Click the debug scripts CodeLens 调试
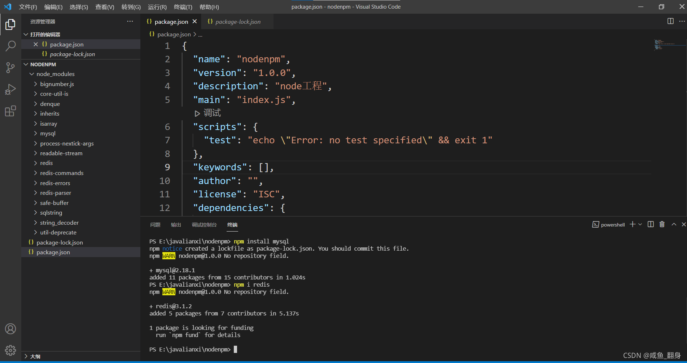 (x=208, y=113)
